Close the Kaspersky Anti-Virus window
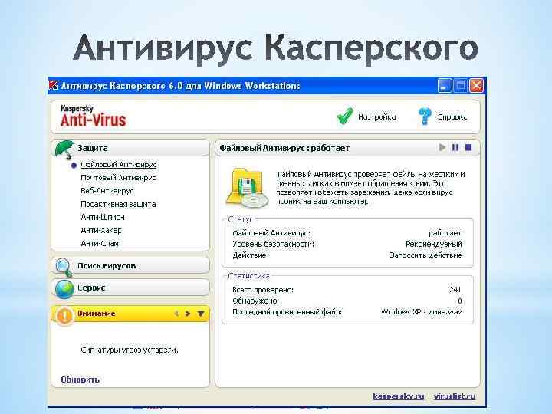 (477, 86)
